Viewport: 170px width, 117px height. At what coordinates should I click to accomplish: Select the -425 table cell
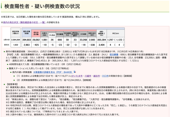click(36, 45)
